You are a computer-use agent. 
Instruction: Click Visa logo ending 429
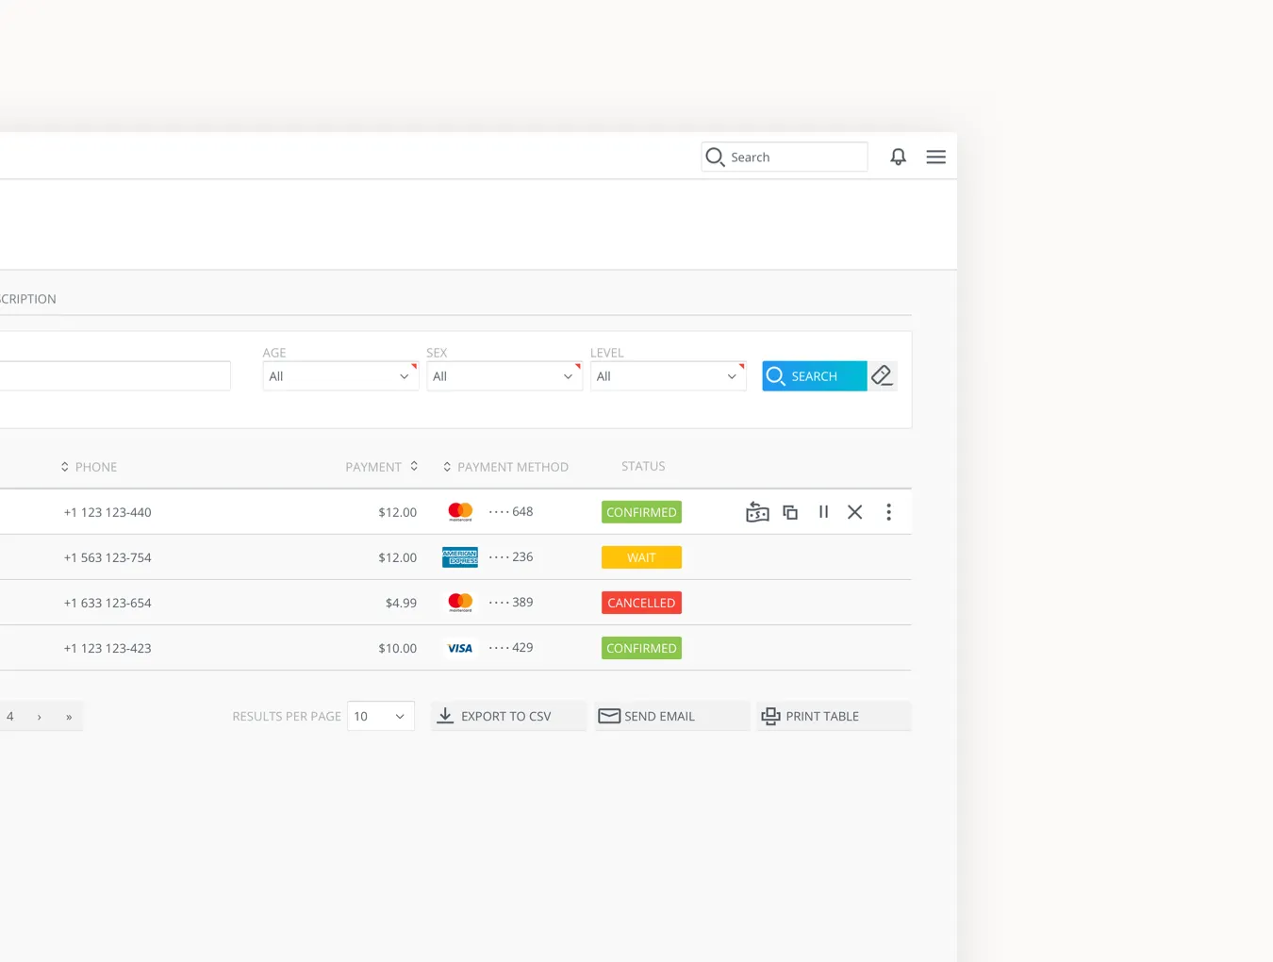coord(460,648)
